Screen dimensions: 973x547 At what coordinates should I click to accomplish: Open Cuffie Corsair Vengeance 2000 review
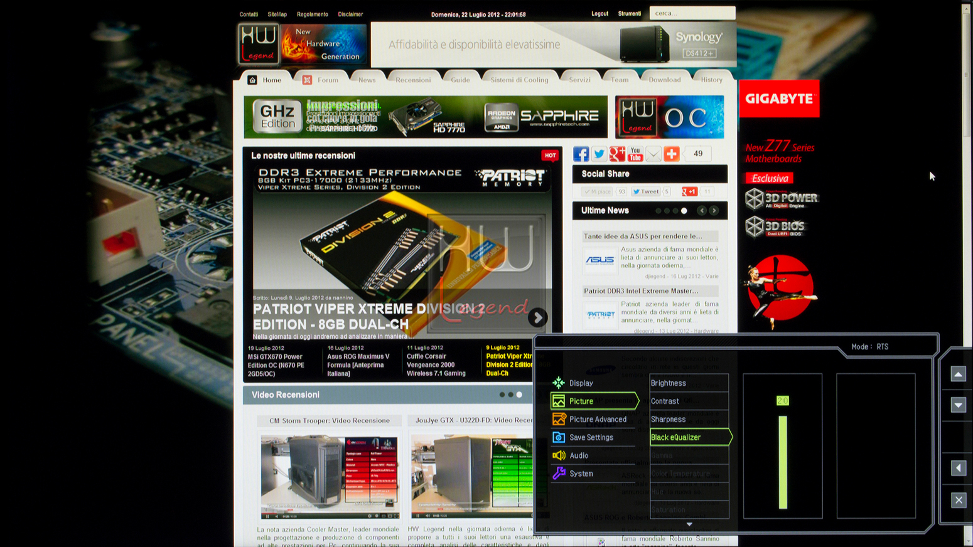coord(436,364)
